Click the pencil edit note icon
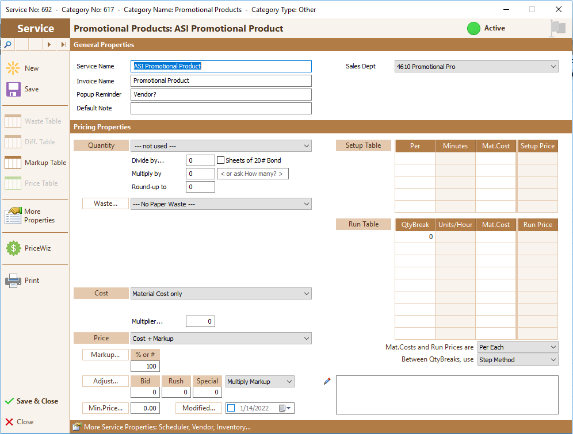This screenshot has width=573, height=434. click(x=327, y=381)
